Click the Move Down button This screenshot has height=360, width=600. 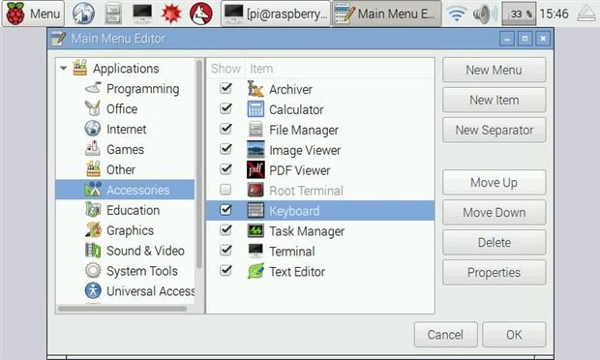tap(494, 212)
